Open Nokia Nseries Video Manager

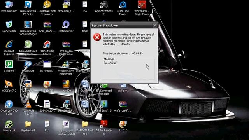click(28, 24)
